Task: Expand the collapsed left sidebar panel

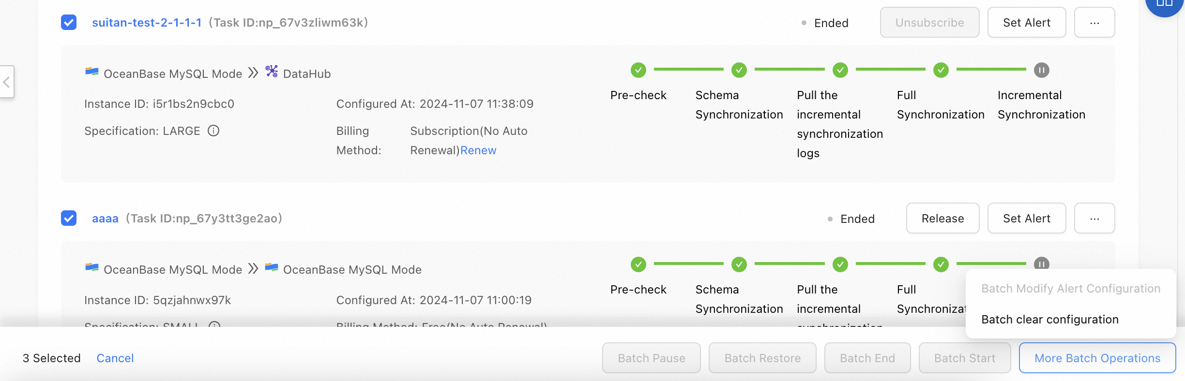Action: coord(7,82)
